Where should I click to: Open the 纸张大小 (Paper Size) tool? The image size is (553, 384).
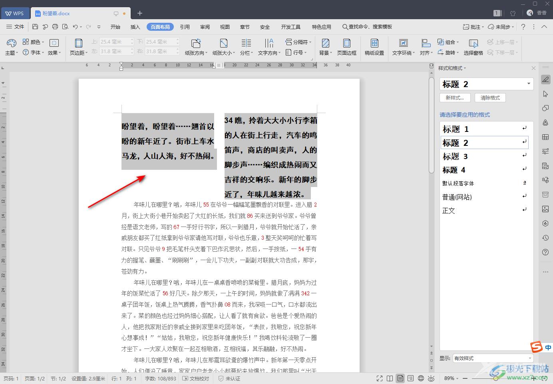tap(224, 47)
